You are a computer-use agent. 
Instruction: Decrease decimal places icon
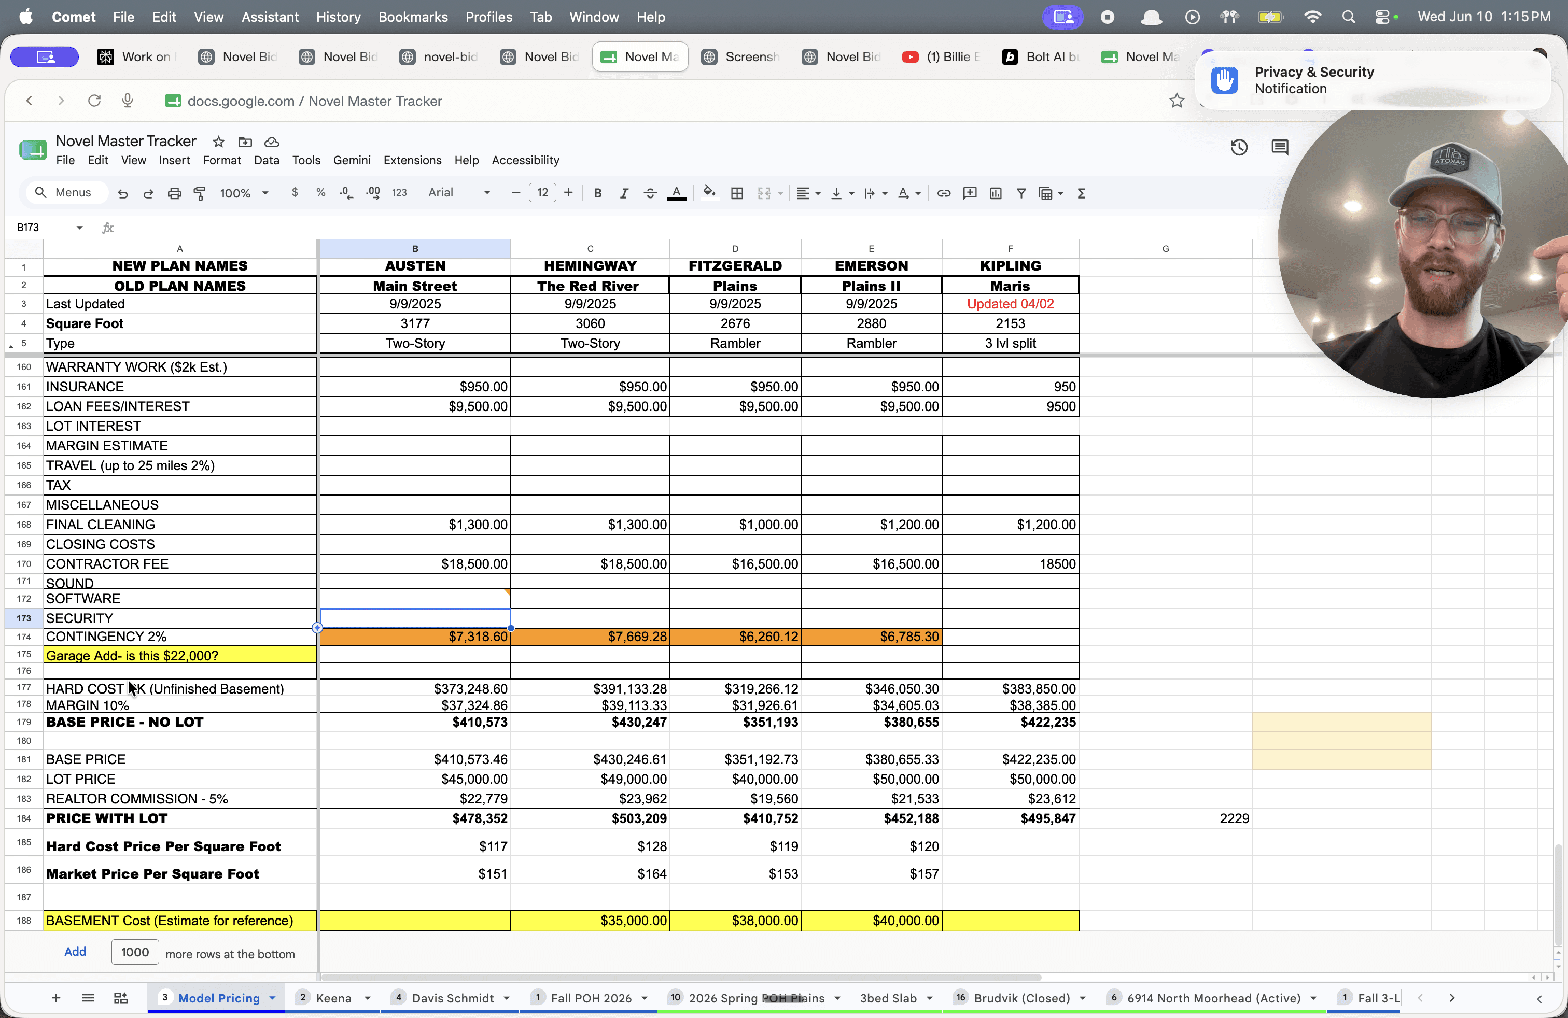pos(346,192)
